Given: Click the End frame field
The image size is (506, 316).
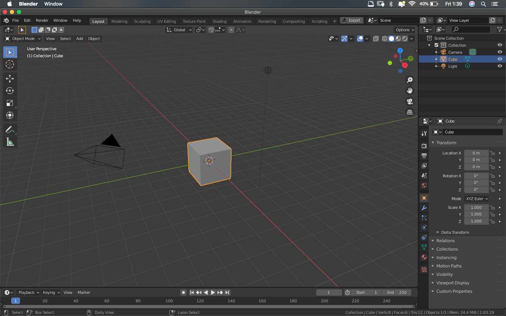Looking at the screenshot, I should click(x=397, y=292).
